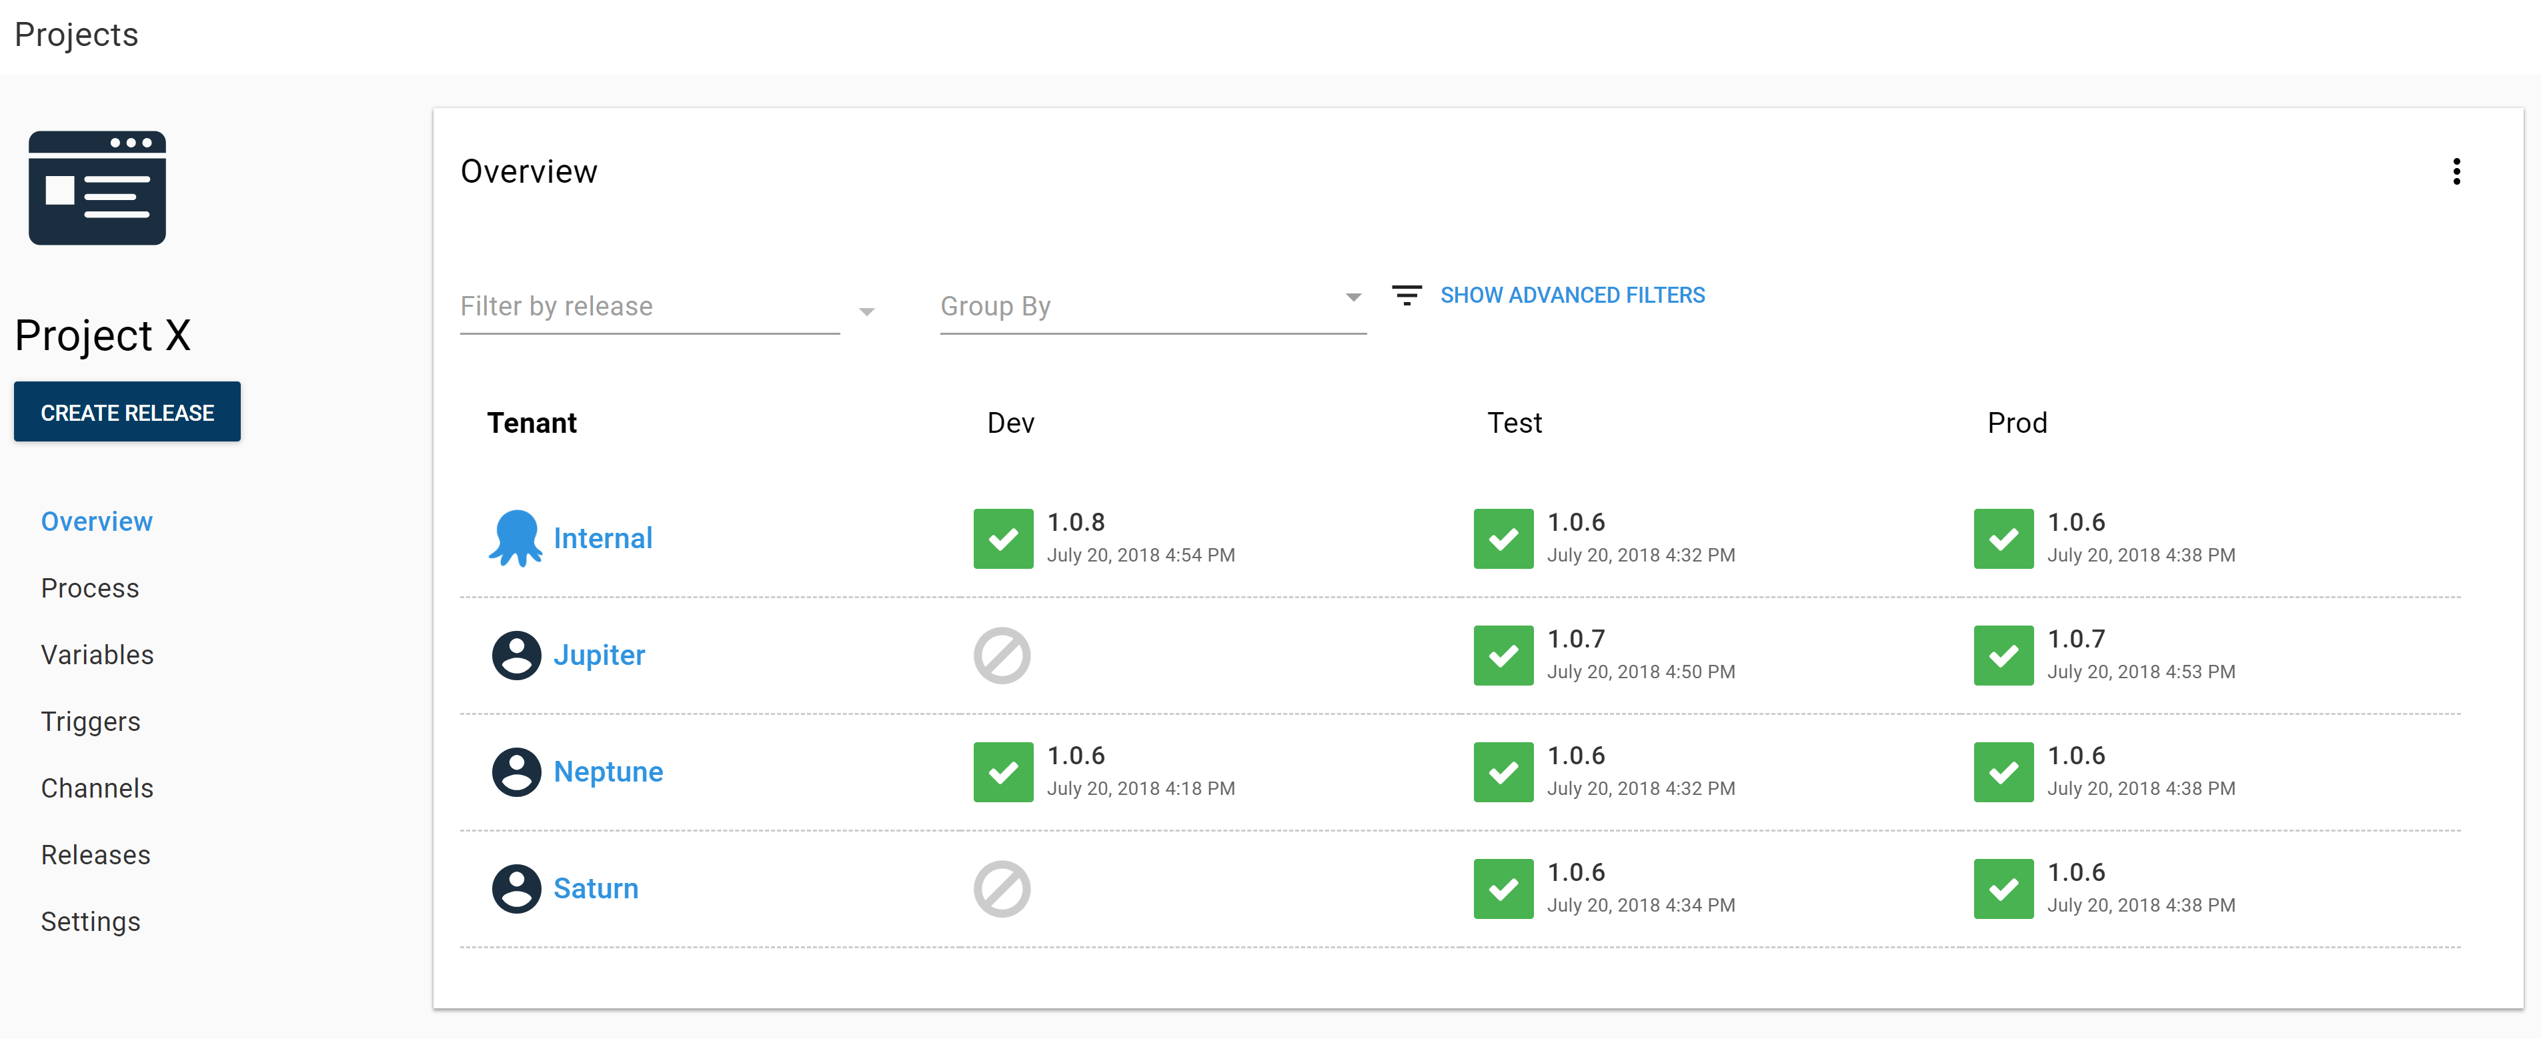
Task: Click Jupiter Dev not-deployed circle icon
Action: 1001,655
